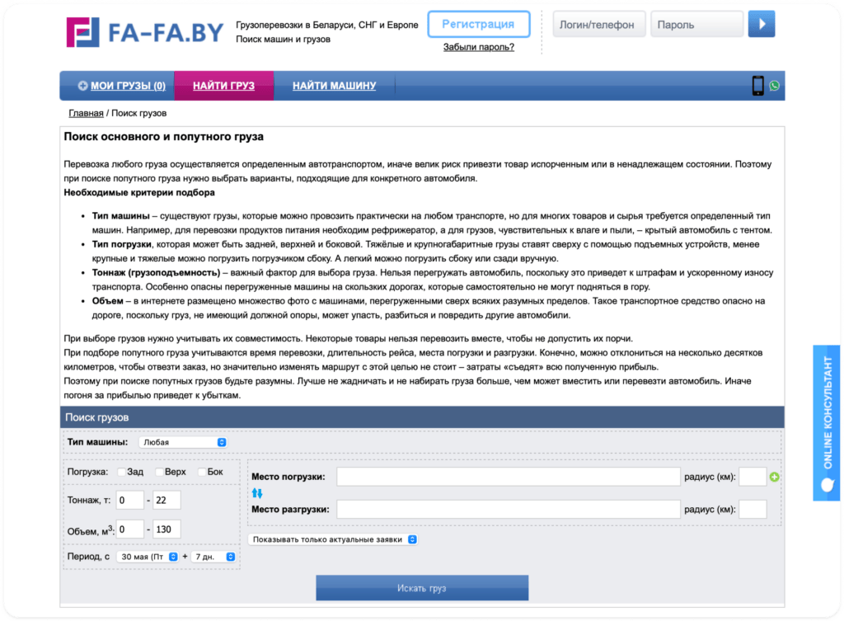Change the 7 дн. period dropdown

tap(212, 556)
